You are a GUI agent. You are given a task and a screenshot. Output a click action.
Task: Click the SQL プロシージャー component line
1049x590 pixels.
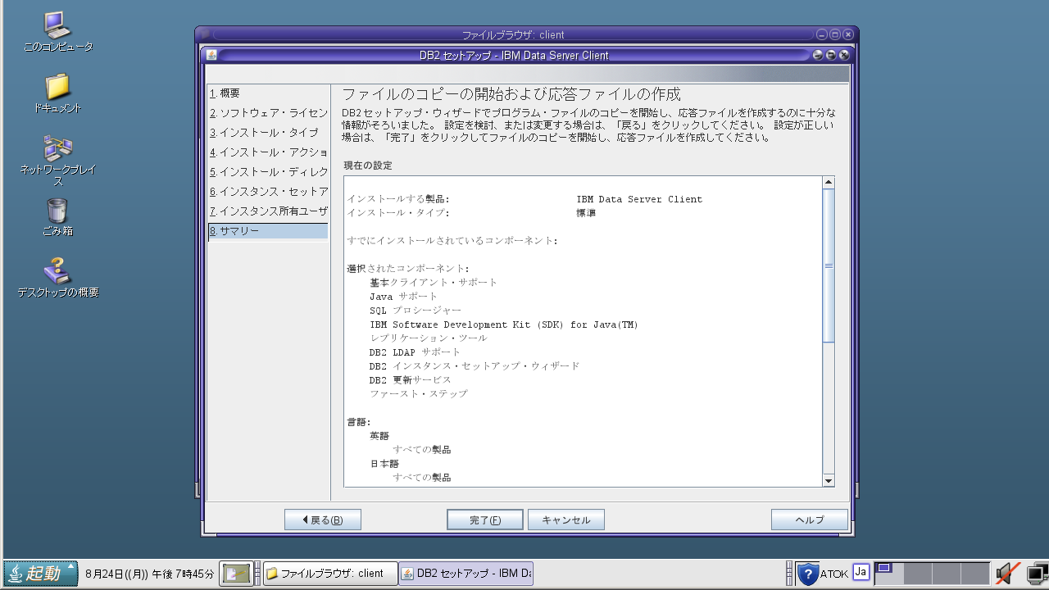click(416, 310)
